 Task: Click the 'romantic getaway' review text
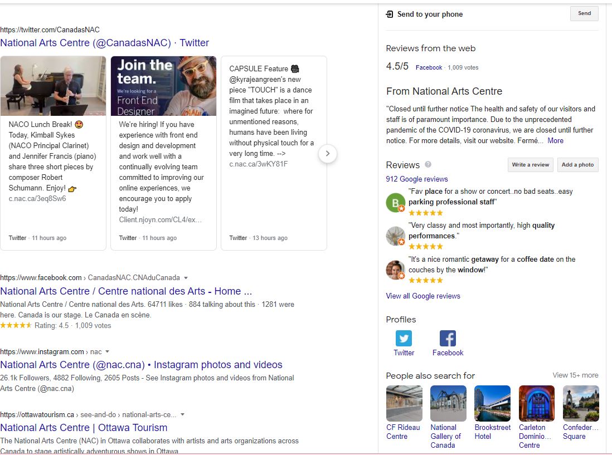coord(492,265)
